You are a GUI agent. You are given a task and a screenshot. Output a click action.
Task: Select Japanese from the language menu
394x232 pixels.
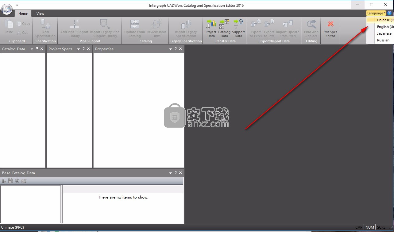click(x=384, y=33)
